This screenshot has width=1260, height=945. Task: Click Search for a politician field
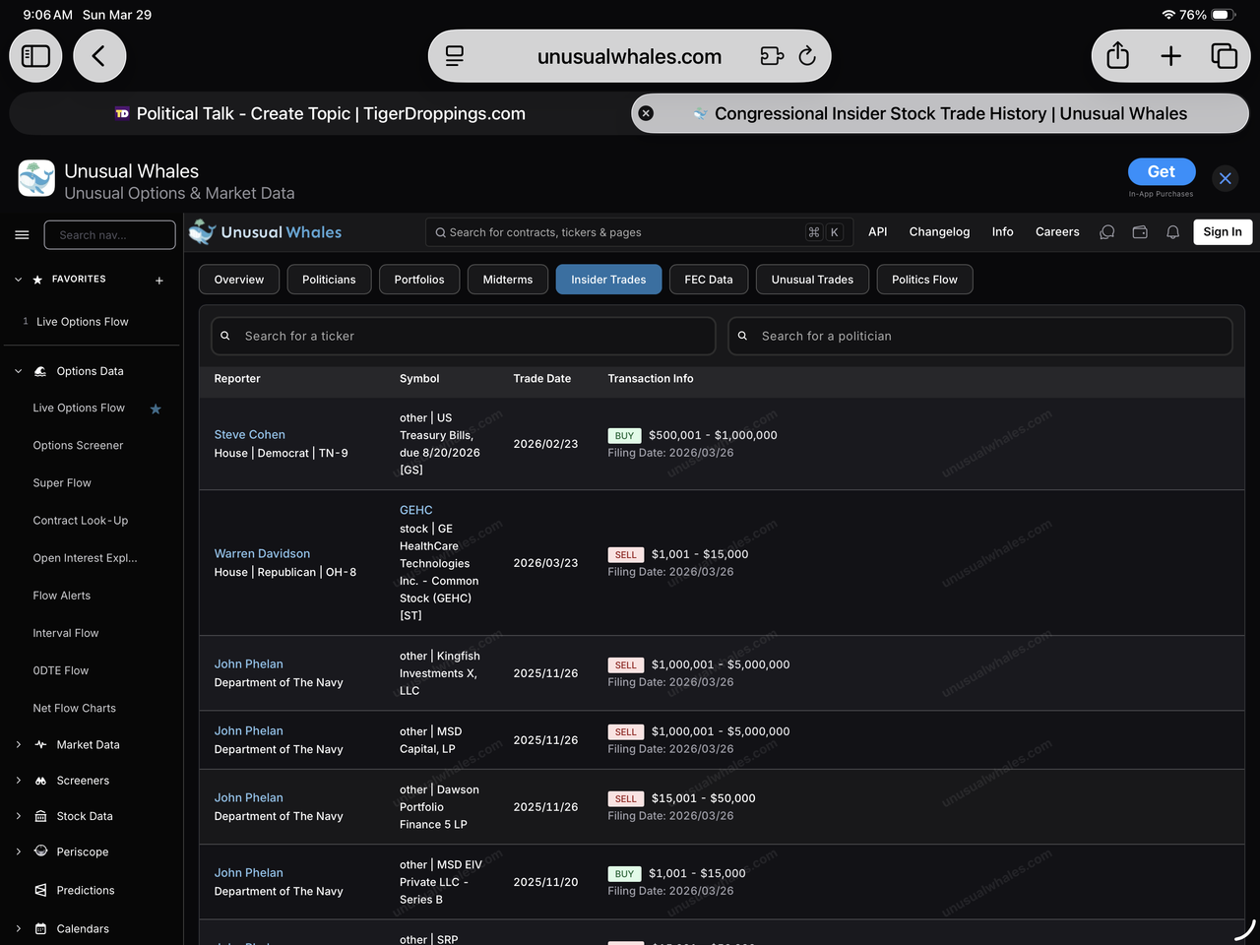point(980,336)
